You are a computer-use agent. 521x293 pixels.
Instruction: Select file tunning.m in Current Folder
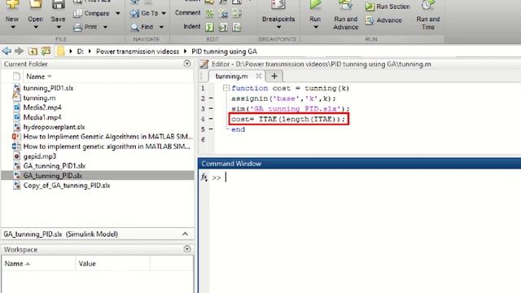(39, 98)
